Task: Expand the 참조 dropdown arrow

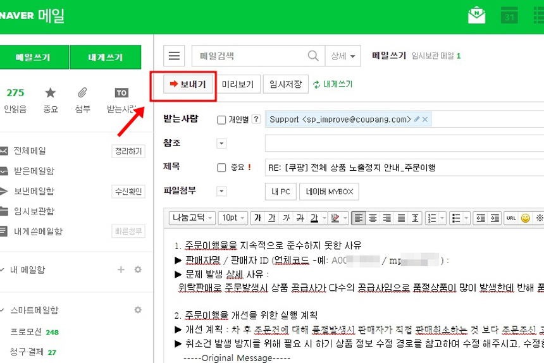Action: (221, 144)
